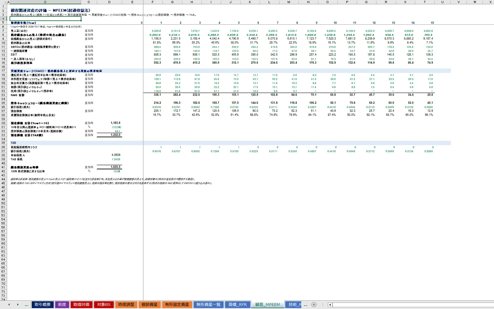
Task: Click the next-sheet navigation arrow
Action: point(18,305)
